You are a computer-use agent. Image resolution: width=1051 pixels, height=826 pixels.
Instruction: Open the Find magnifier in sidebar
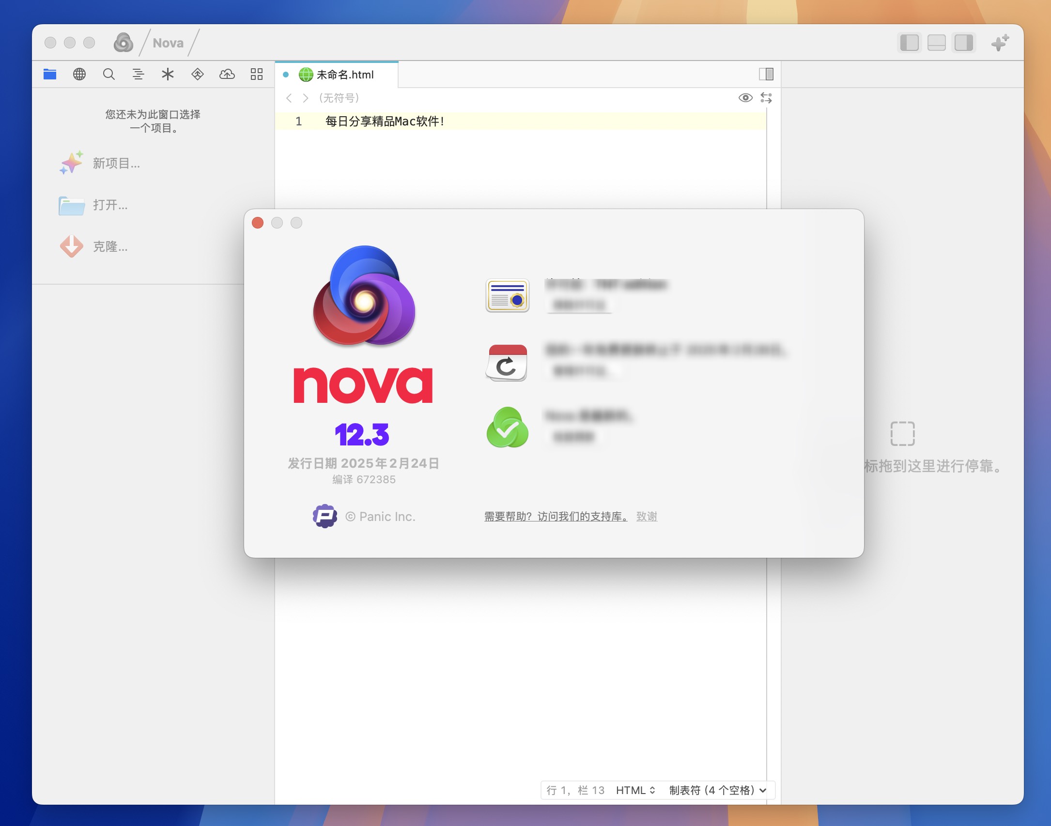click(x=109, y=74)
